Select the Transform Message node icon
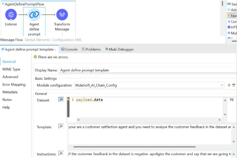Image resolution: width=237 pixels, height=158 pixels. coord(62,15)
